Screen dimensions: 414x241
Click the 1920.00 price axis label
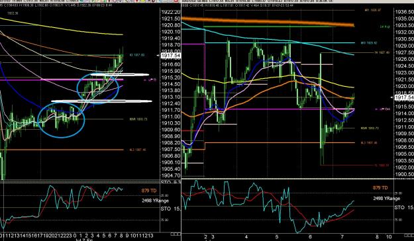coord(404,86)
